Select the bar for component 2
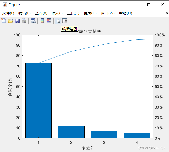Screen dimensions: 169x152 pyautogui.click(x=71, y=132)
